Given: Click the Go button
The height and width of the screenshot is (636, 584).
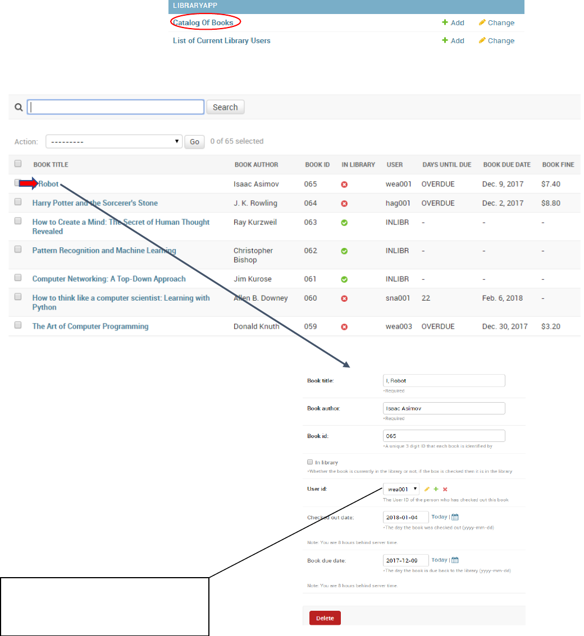Looking at the screenshot, I should tap(194, 141).
